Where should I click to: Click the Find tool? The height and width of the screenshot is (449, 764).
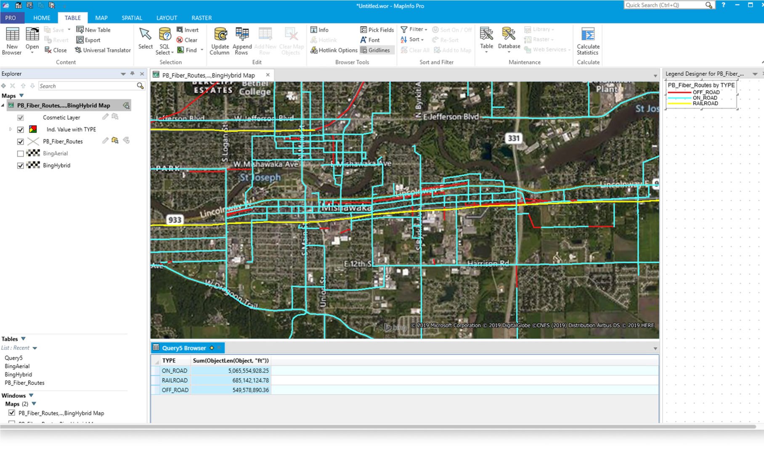[187, 50]
